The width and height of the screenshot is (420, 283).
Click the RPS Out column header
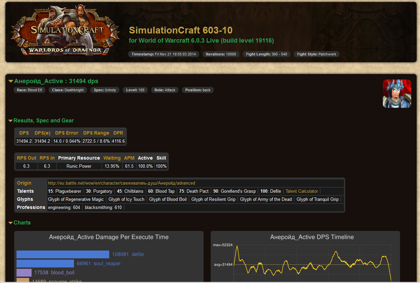(x=26, y=158)
